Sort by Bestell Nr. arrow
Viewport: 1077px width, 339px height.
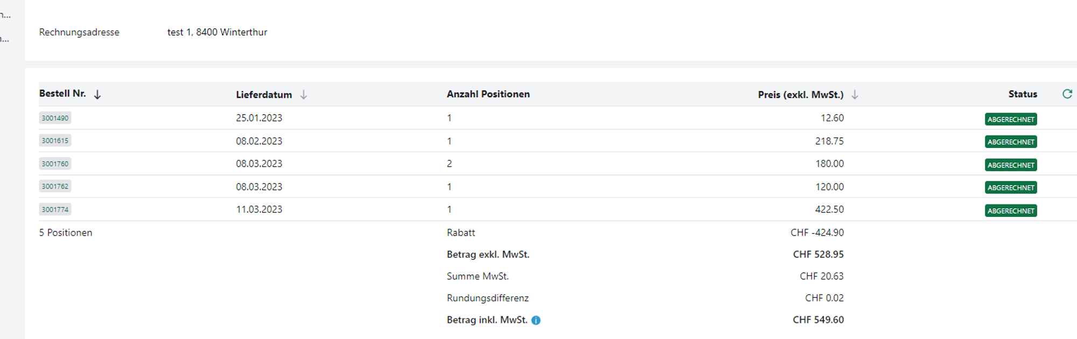(97, 95)
